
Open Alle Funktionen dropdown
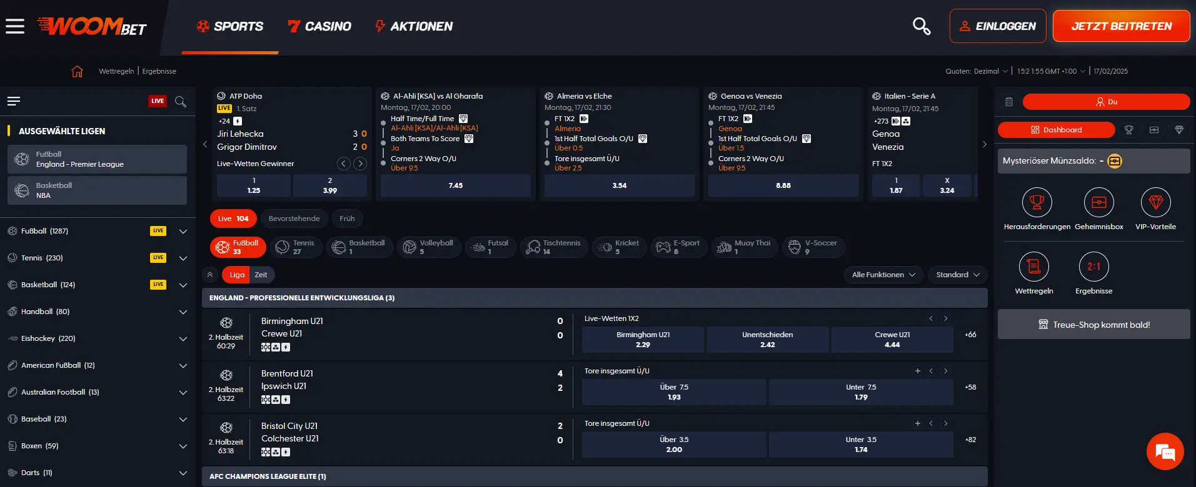pos(883,275)
